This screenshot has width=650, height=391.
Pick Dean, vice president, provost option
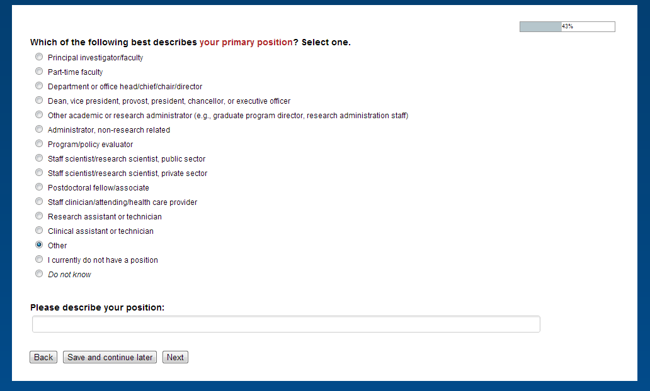point(39,101)
